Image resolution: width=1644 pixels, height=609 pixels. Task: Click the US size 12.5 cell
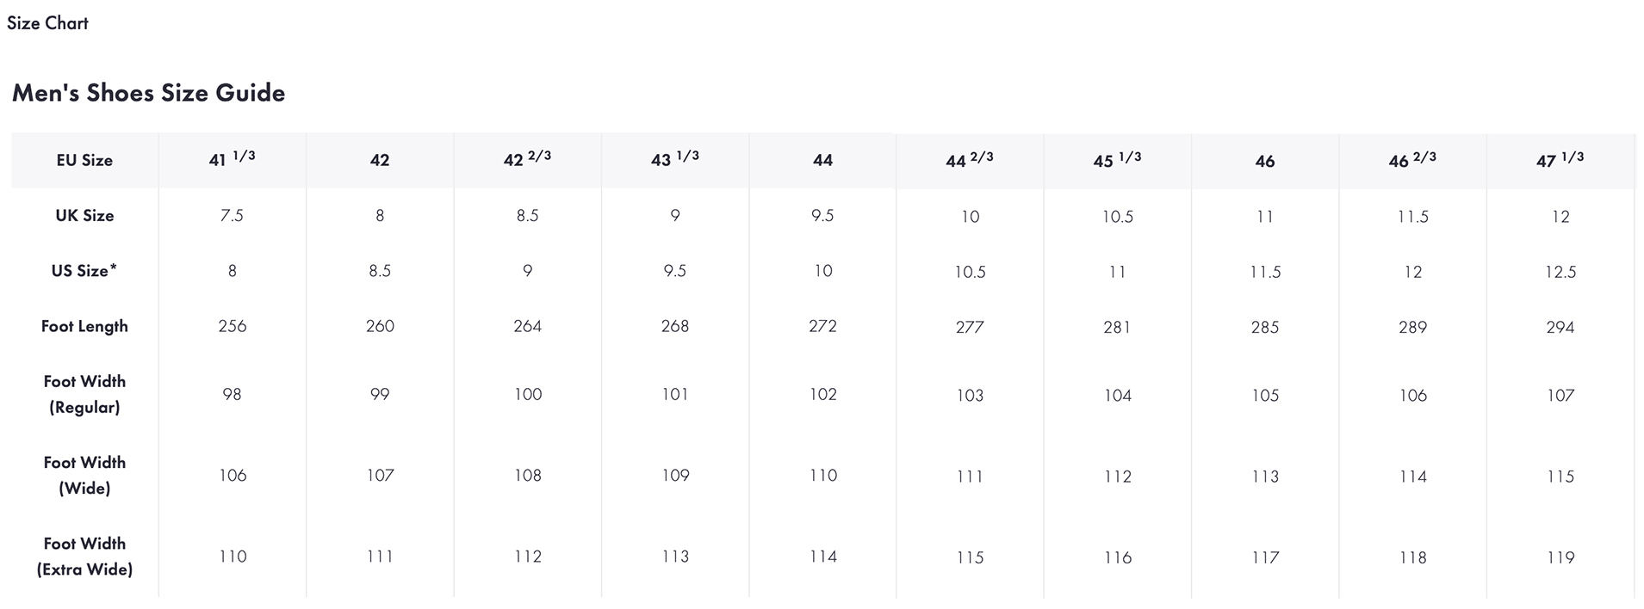1560,272
